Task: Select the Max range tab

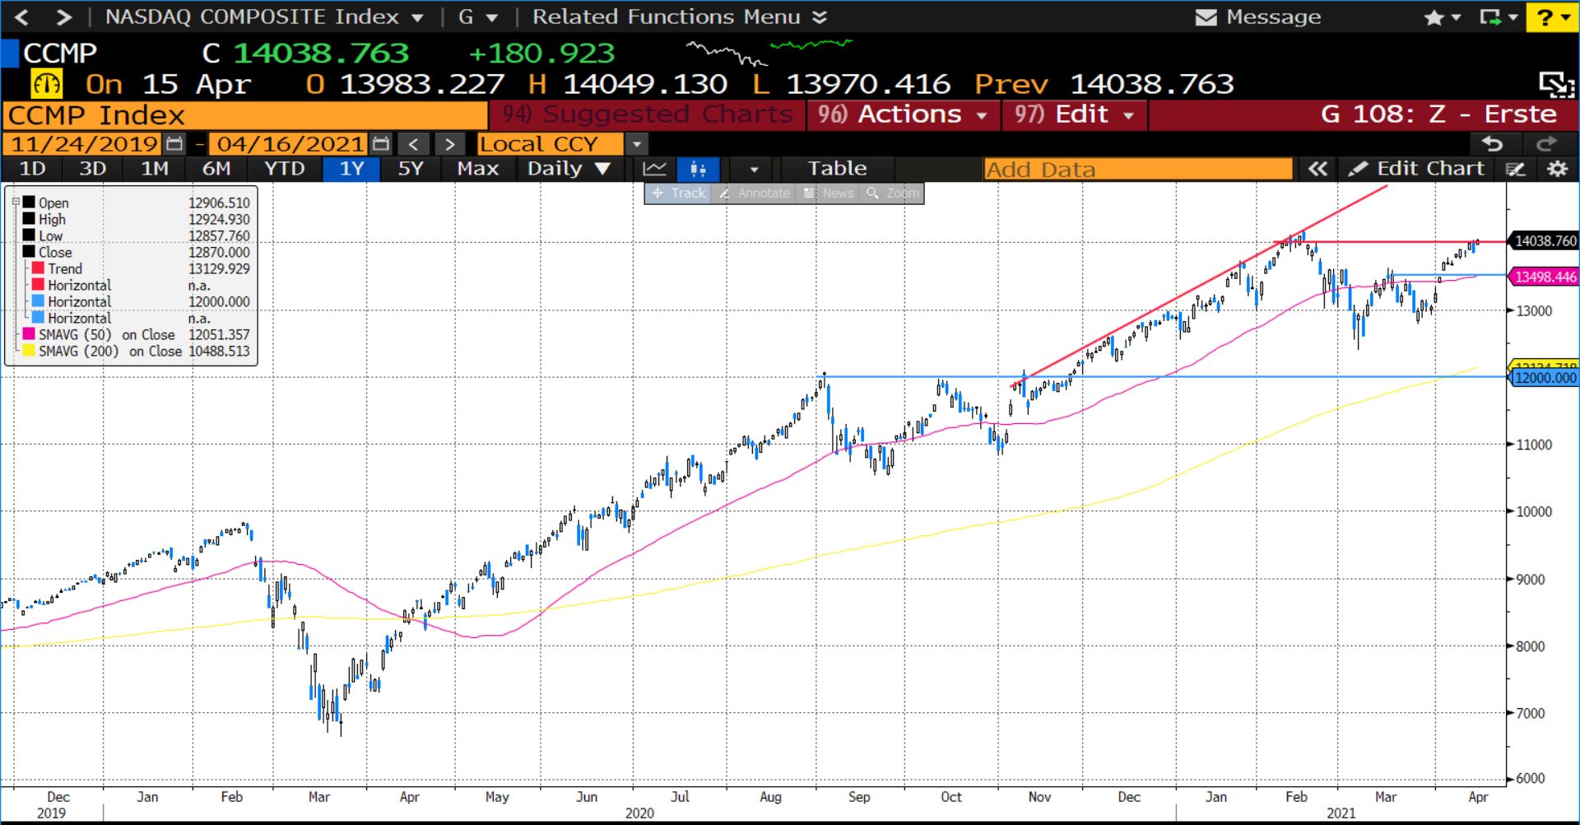Action: 478,169
